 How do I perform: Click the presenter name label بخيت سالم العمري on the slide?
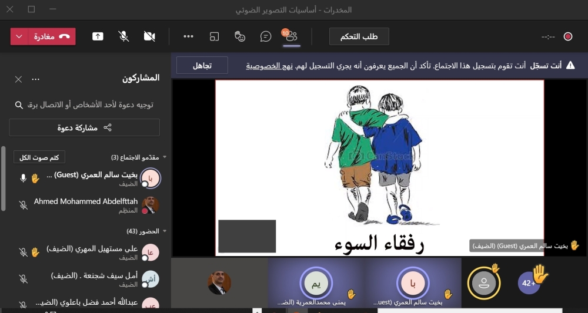point(520,246)
